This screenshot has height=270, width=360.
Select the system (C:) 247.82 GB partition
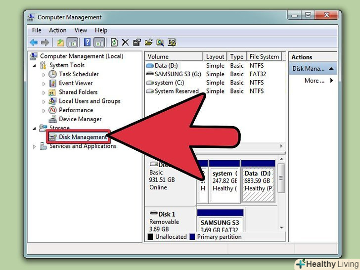pos(225,181)
